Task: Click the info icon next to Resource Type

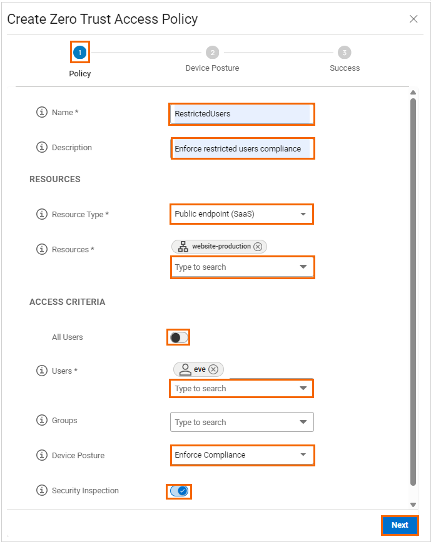Action: [x=42, y=215]
